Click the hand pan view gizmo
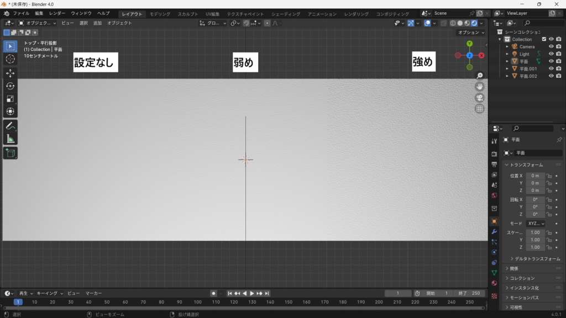Viewport: 566px width, 318px height. [480, 86]
